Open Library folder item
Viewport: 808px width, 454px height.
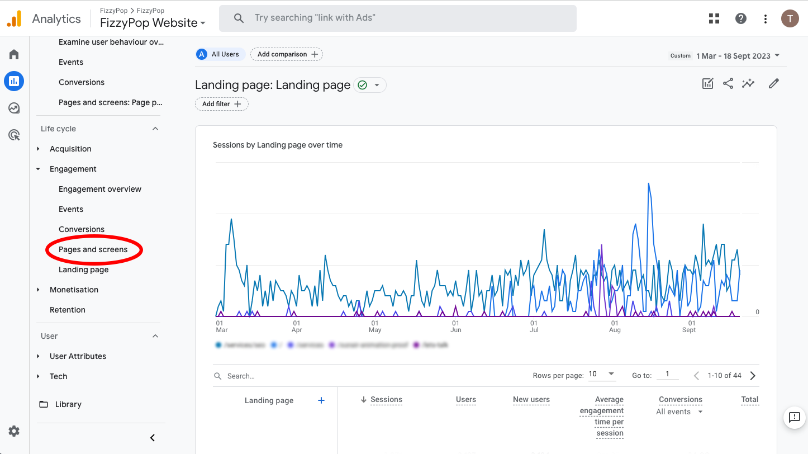60,404
